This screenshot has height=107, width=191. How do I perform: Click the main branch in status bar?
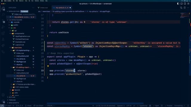9,106
